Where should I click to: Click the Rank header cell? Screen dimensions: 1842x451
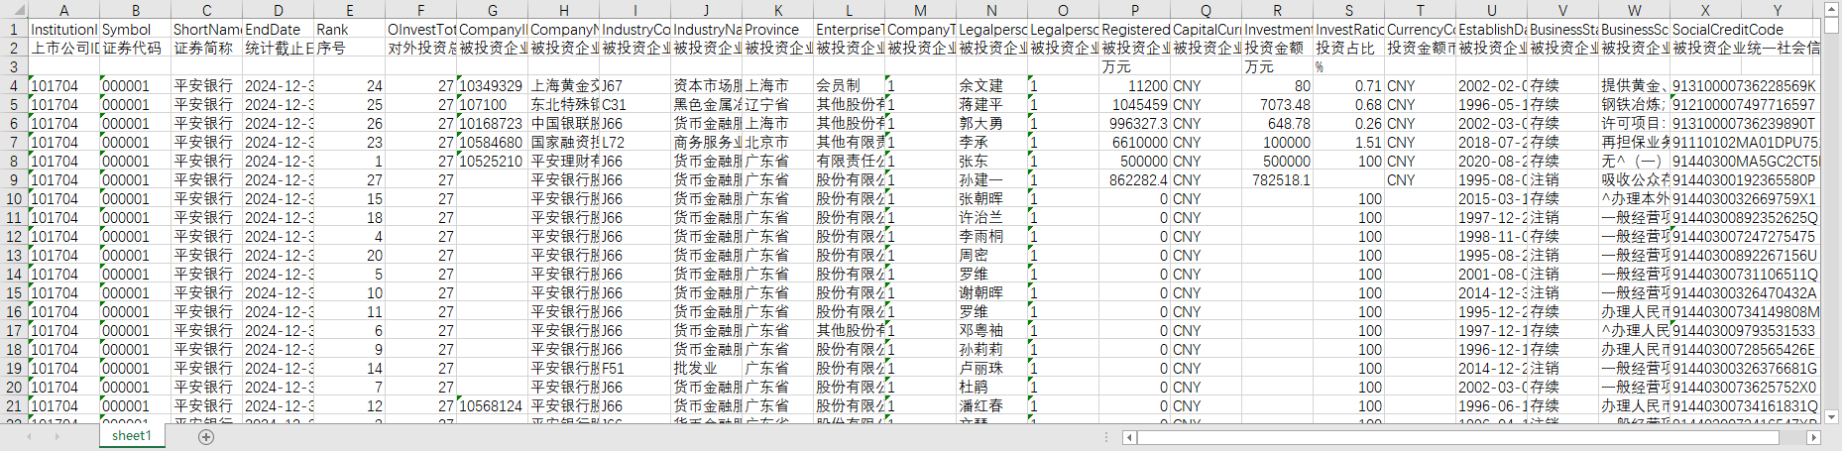click(x=349, y=30)
